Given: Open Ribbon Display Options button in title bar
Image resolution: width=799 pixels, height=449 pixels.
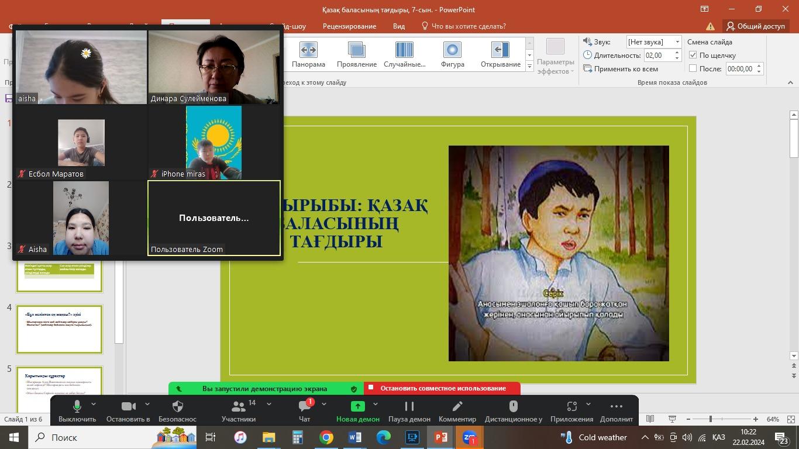Looking at the screenshot, I should (x=705, y=9).
